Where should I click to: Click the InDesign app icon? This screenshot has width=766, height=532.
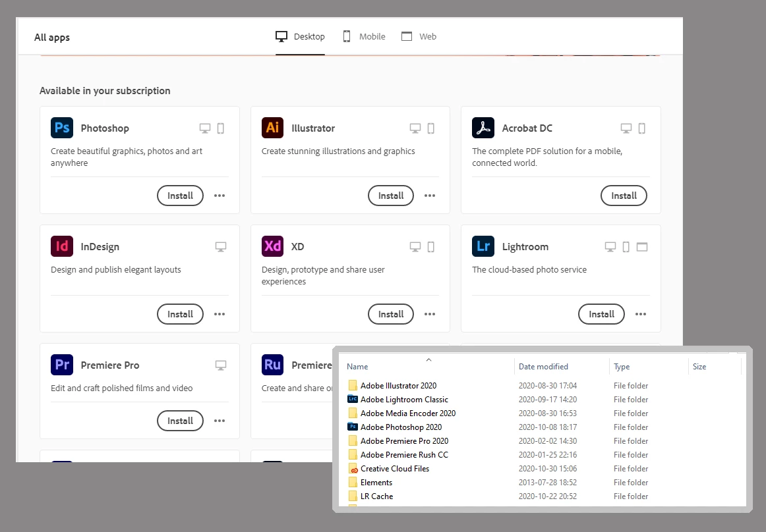pos(62,246)
